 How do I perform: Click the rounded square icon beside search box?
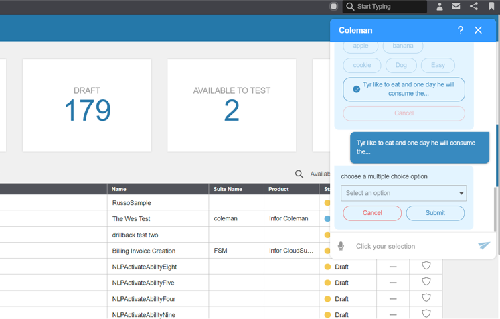click(333, 7)
